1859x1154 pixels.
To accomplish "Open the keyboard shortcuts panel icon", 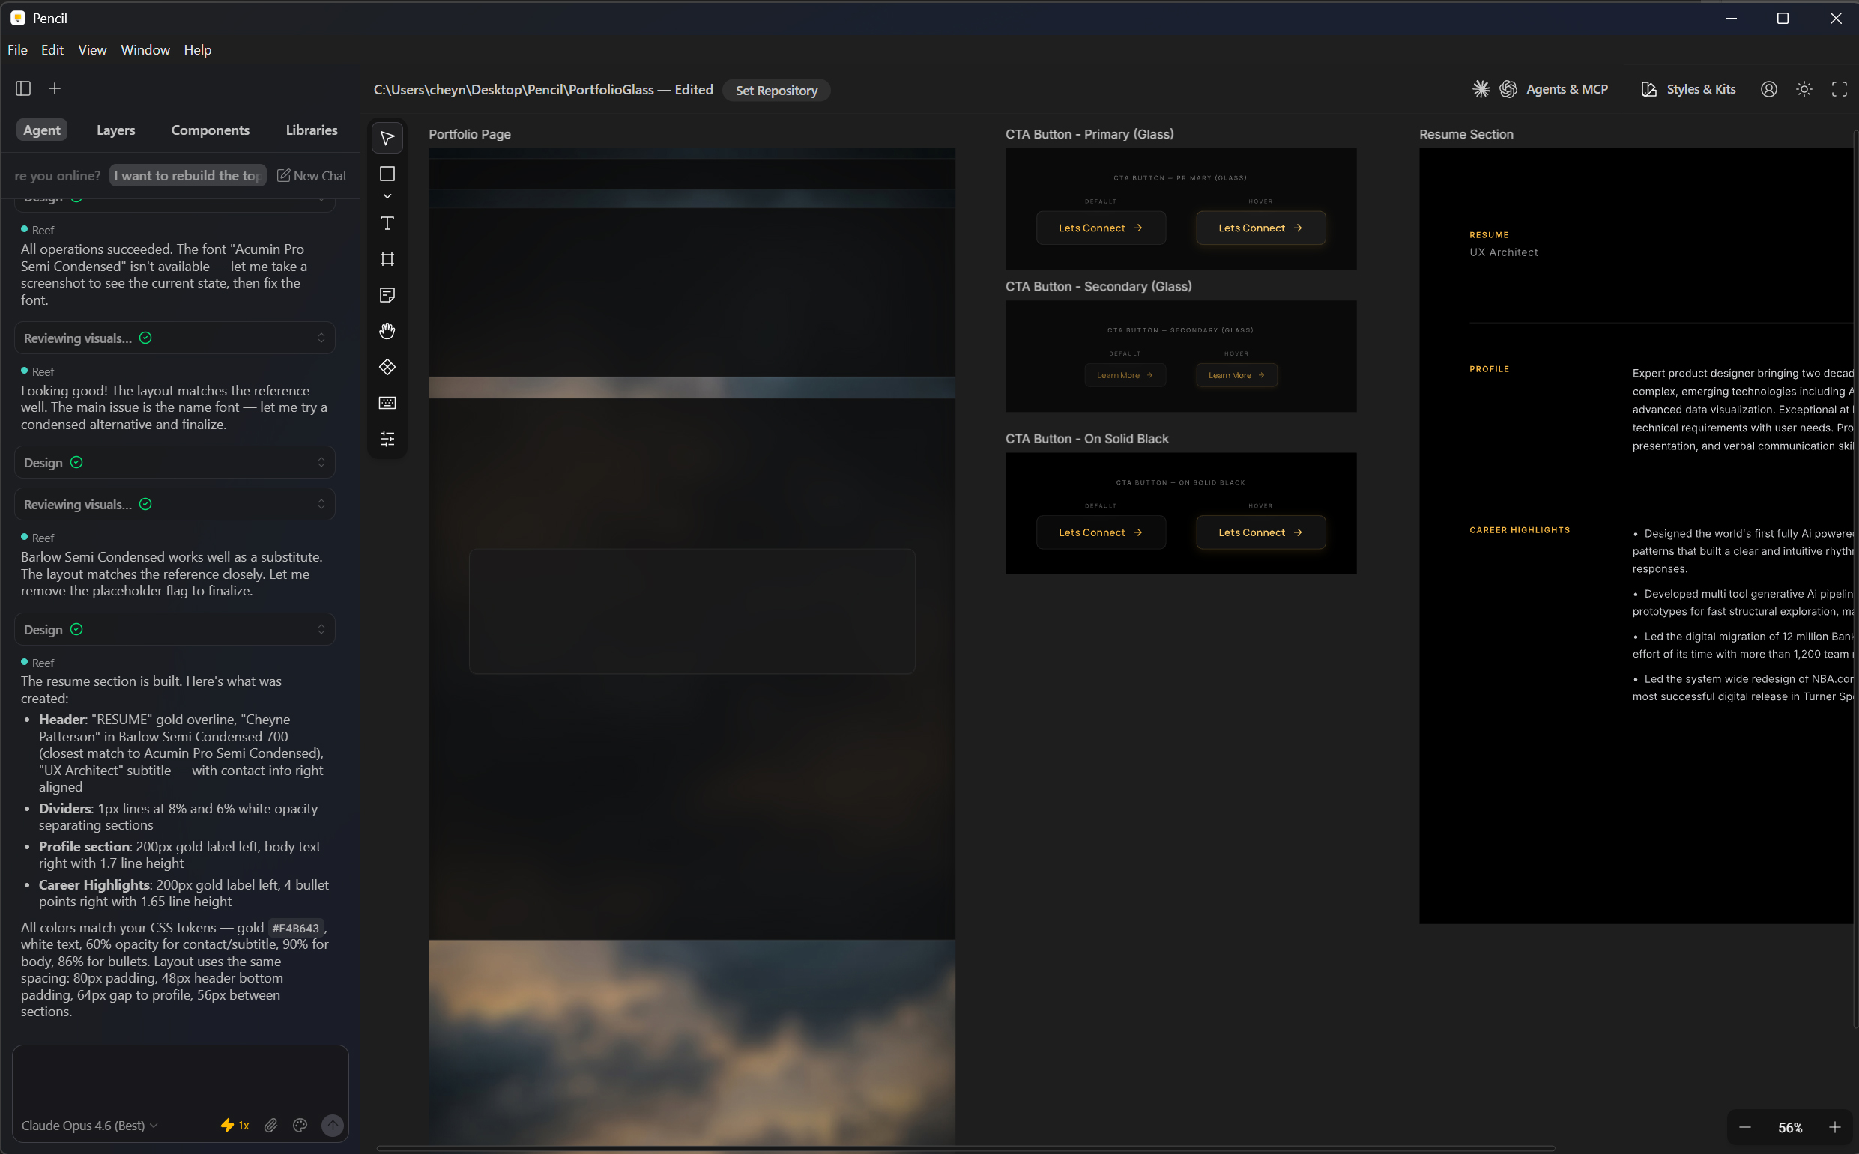I will 387,403.
